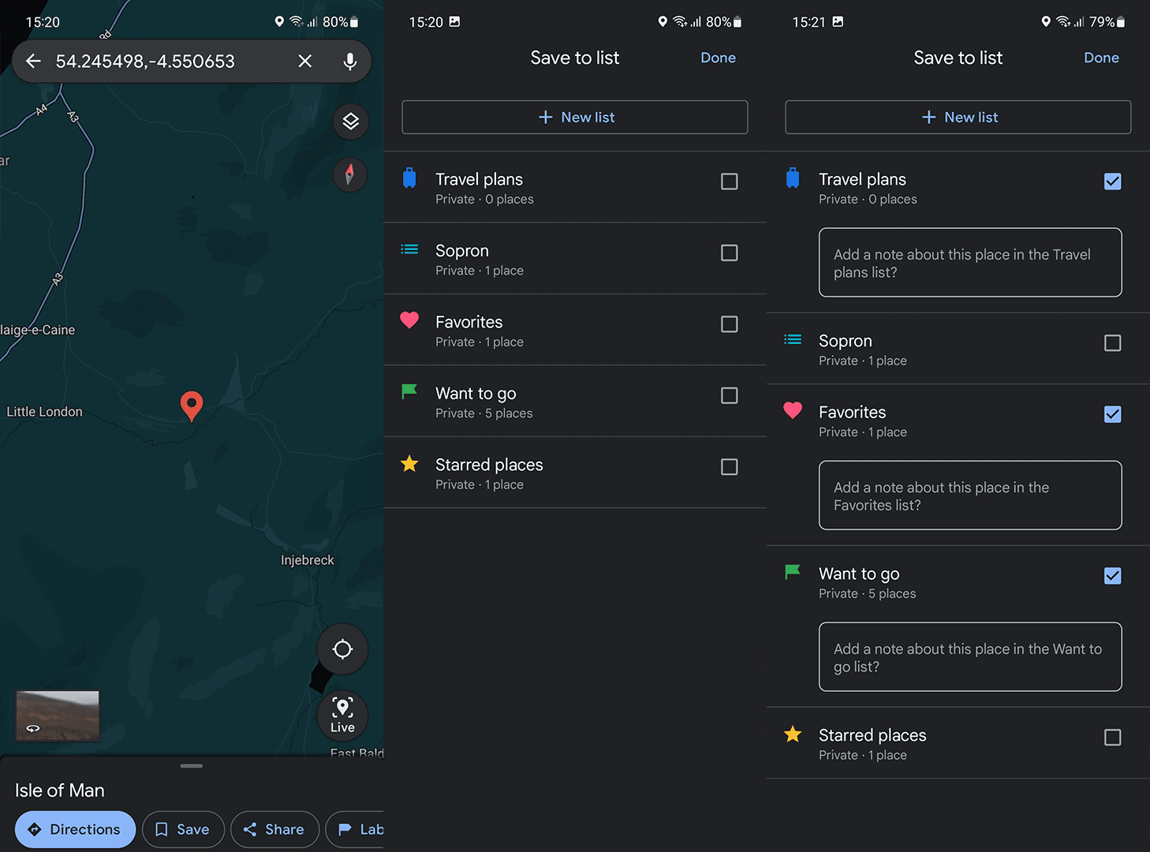Check the Sopron list checkbox

pos(729,252)
